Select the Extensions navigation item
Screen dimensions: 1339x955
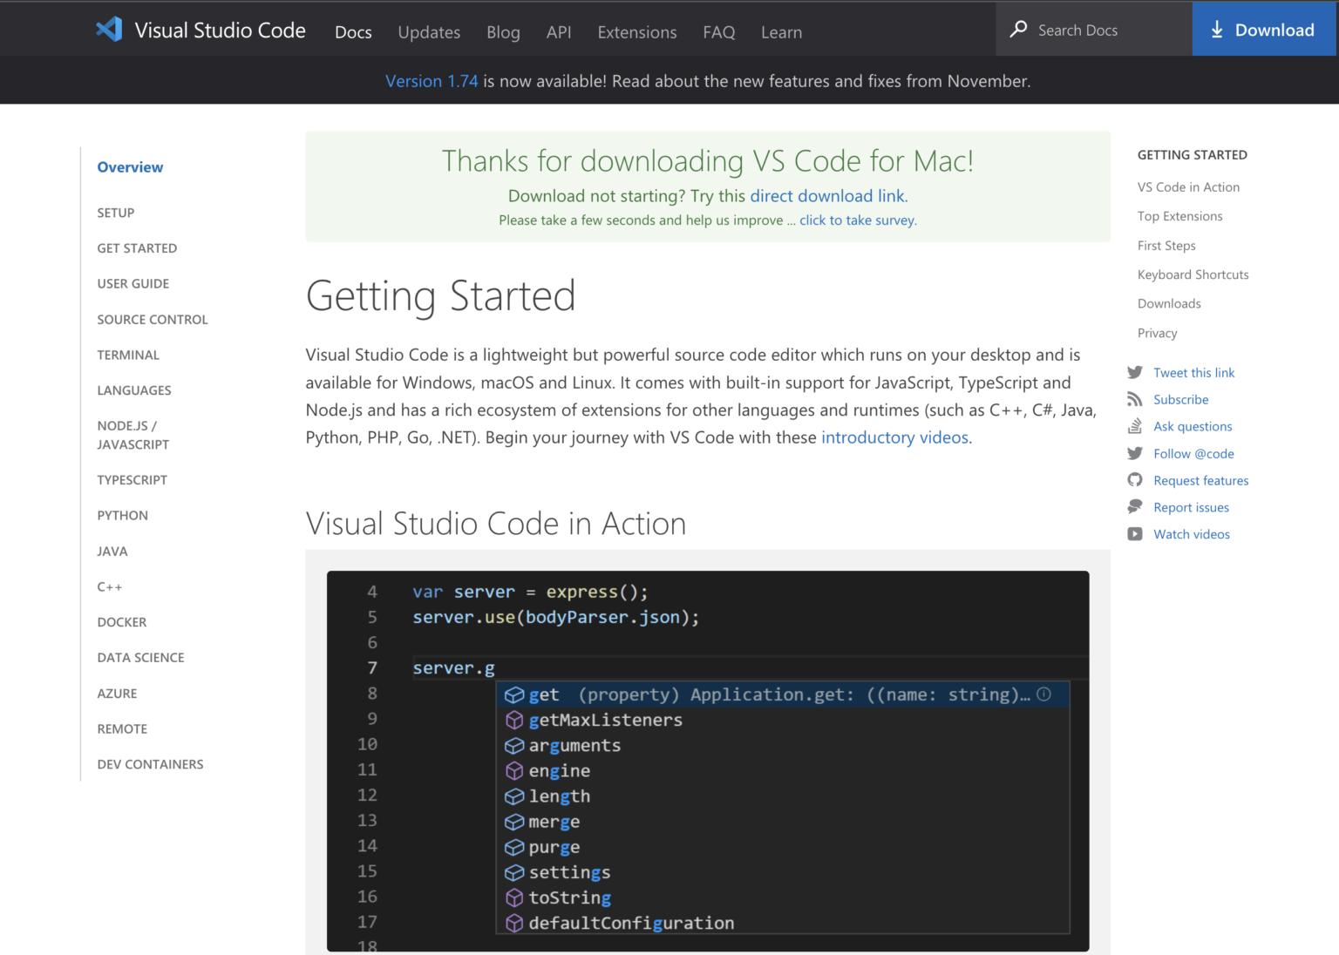(x=636, y=32)
